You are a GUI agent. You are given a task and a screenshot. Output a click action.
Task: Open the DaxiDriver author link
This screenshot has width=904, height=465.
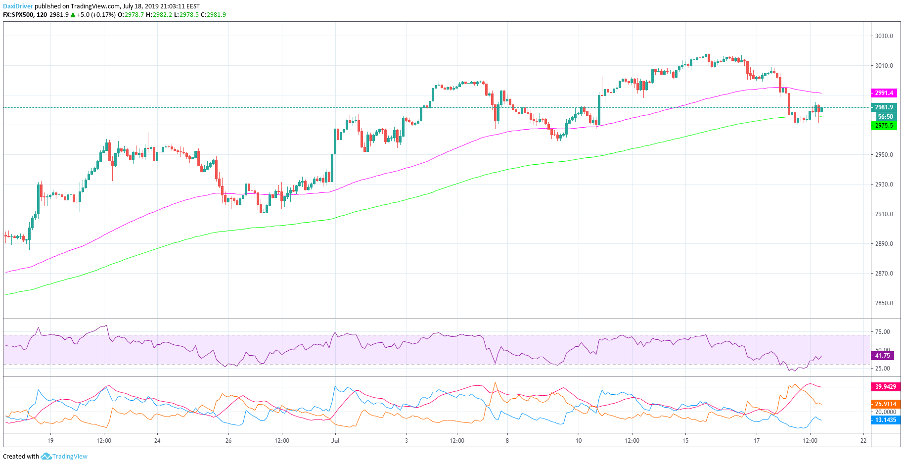[18, 6]
